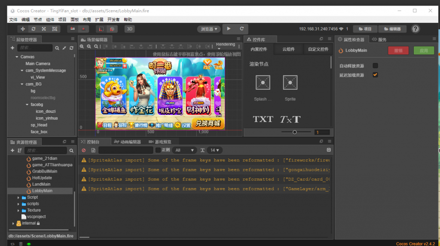Click the green 应用 apply button

[424, 51]
